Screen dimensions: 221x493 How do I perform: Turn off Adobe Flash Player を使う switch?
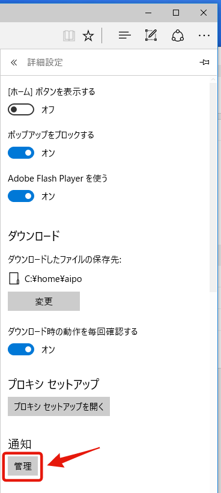tap(21, 196)
